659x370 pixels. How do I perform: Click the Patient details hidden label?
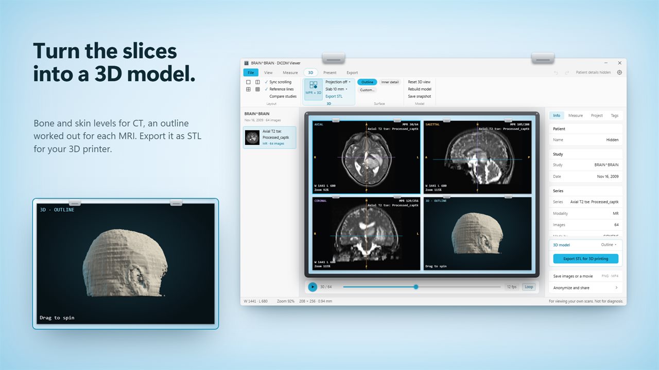point(593,73)
